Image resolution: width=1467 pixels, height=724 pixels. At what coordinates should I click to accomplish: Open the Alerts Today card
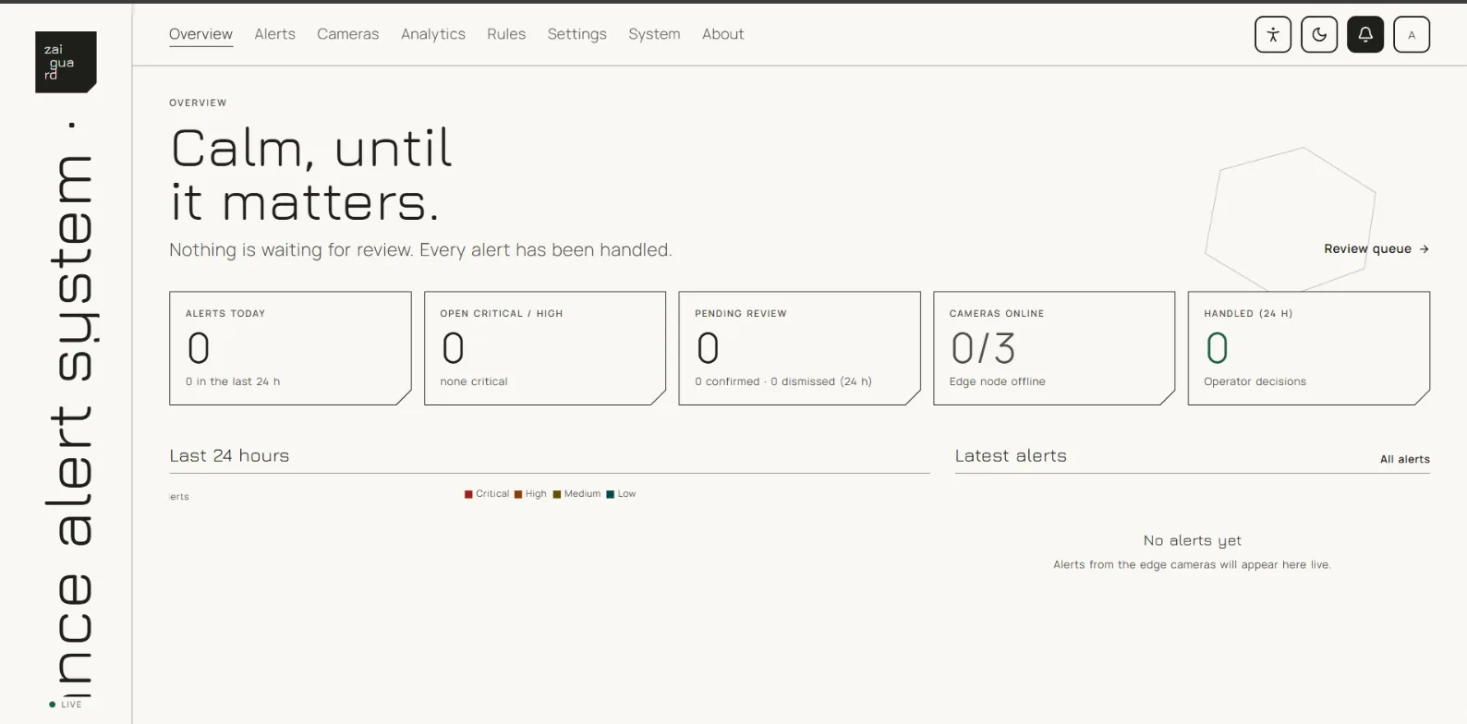(x=290, y=348)
